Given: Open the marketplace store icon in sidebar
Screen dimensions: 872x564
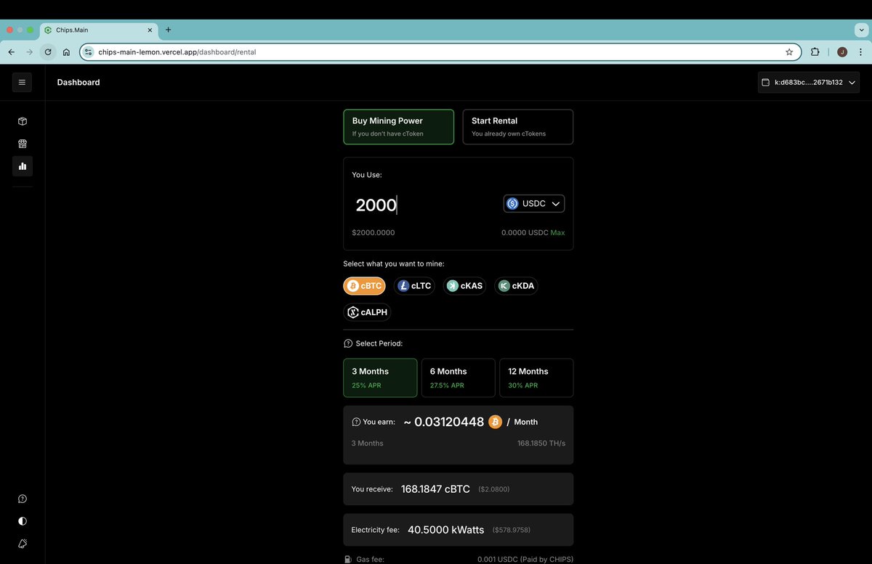Looking at the screenshot, I should click(x=23, y=144).
